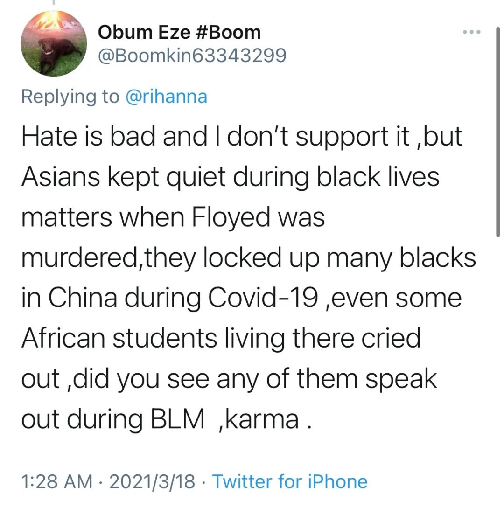Click the word 'Floyed' in the tweet
This screenshot has height=508, width=504.
click(231, 217)
